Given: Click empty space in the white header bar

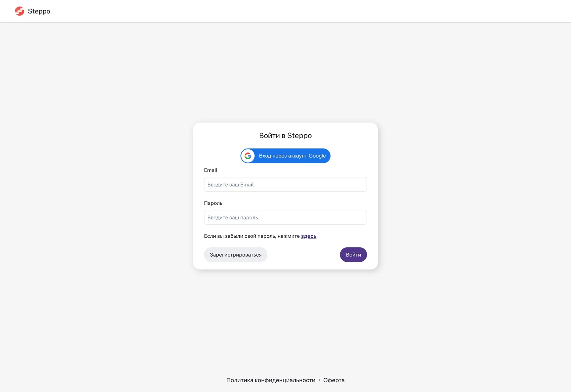Looking at the screenshot, I should point(291,11).
